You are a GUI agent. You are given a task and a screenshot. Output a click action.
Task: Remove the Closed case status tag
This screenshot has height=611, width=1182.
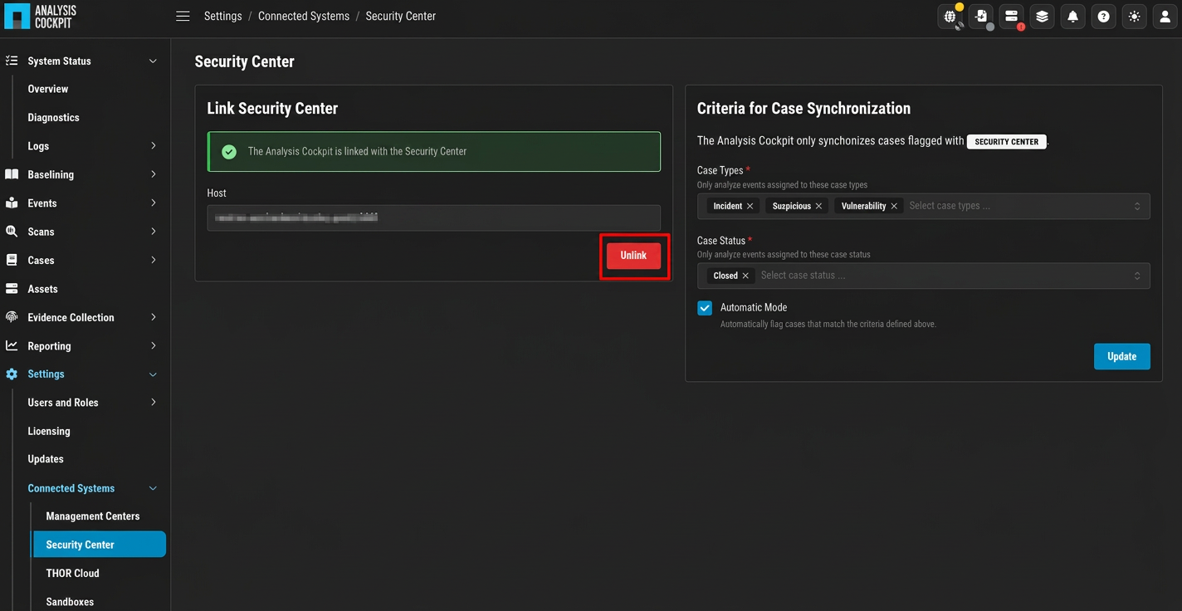pos(745,276)
